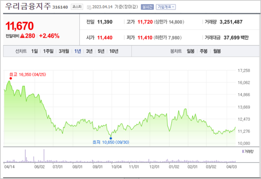Click the blue 최저 10,650 marker dot

click(x=111, y=138)
